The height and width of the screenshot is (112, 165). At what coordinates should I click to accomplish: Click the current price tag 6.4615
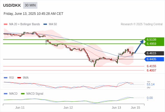[154, 53]
